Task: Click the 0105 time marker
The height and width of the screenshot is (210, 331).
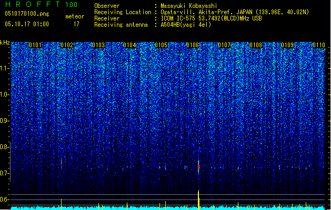Action: 161,45
